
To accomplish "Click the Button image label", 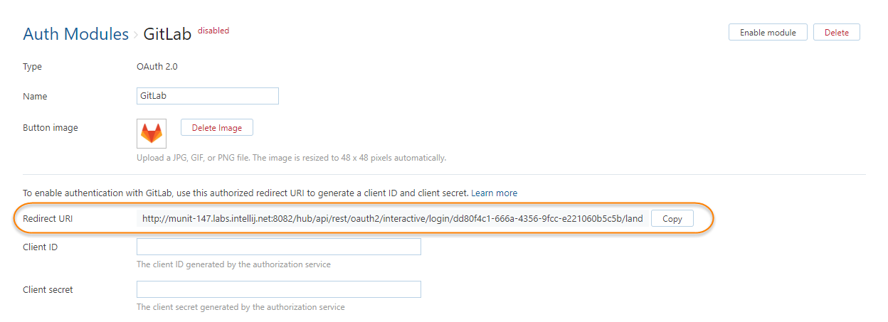I will [x=51, y=128].
